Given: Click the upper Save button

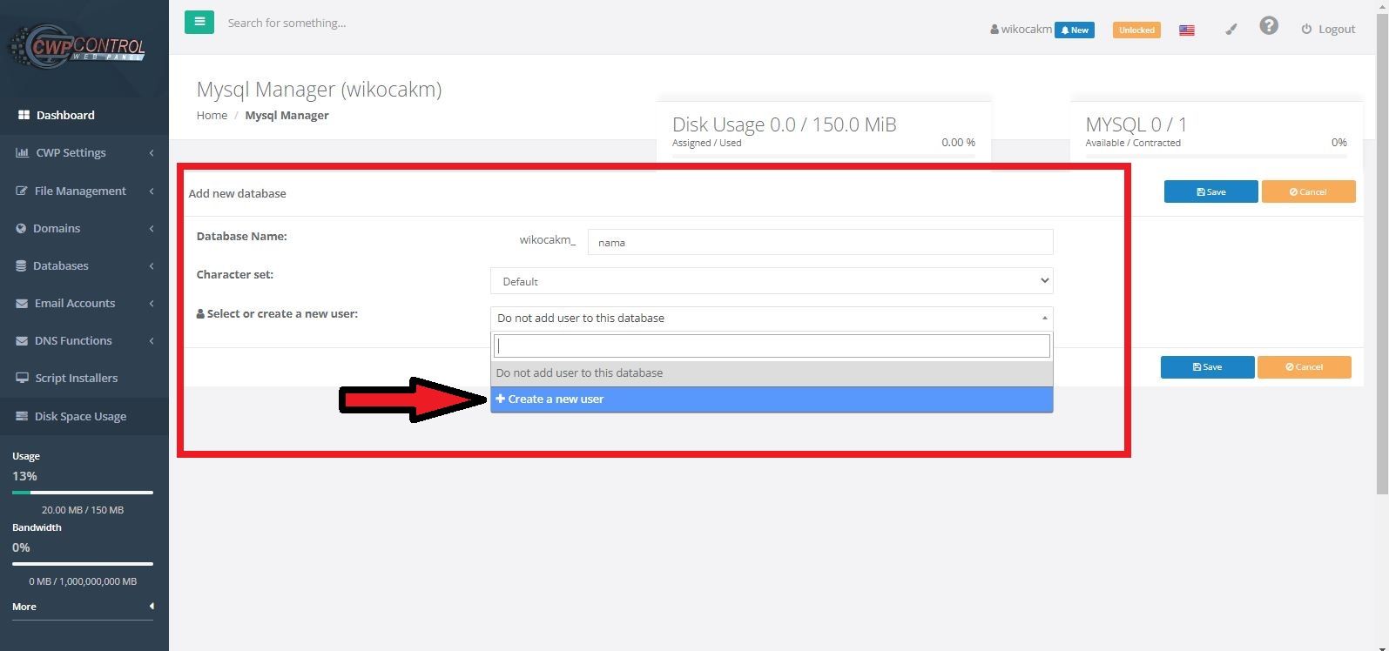Looking at the screenshot, I should (1210, 191).
